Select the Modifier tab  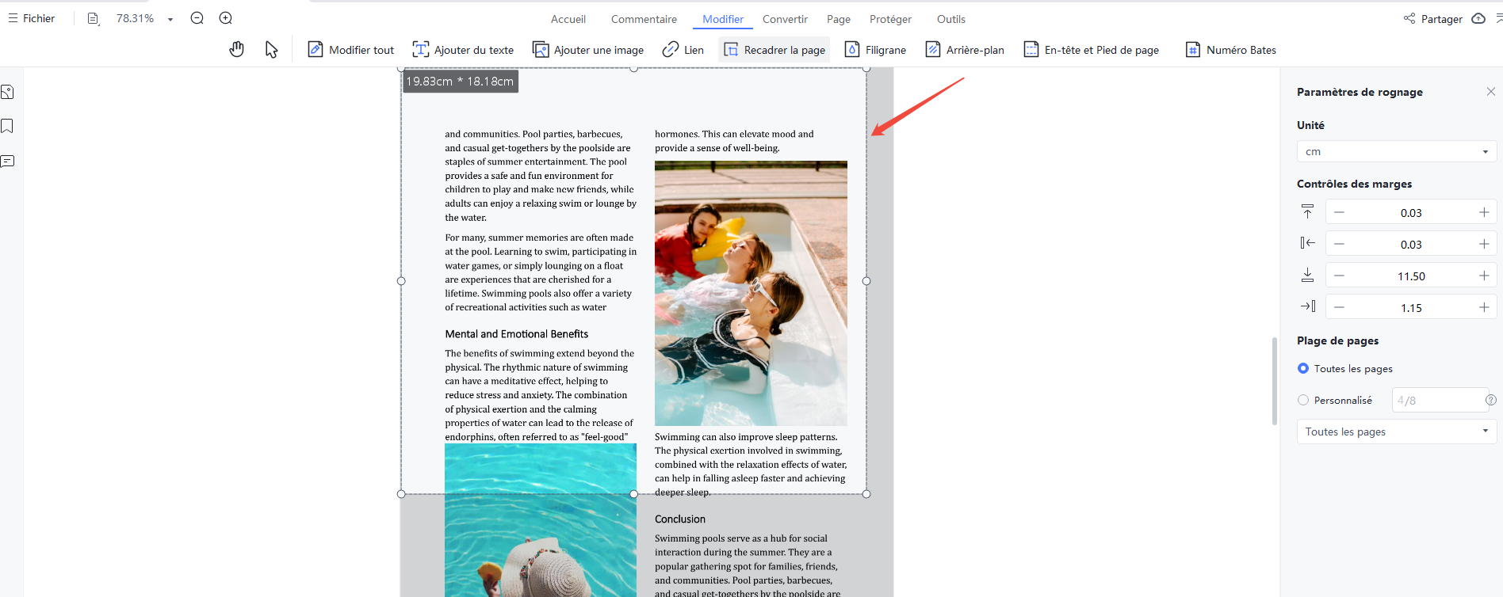click(x=723, y=19)
